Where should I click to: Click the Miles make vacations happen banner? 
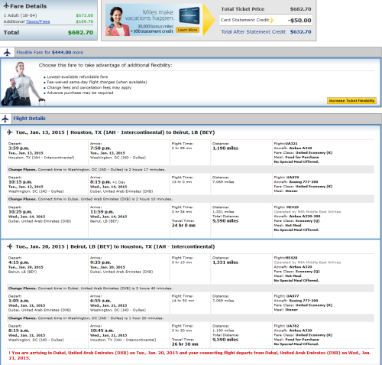pyautogui.click(x=154, y=20)
